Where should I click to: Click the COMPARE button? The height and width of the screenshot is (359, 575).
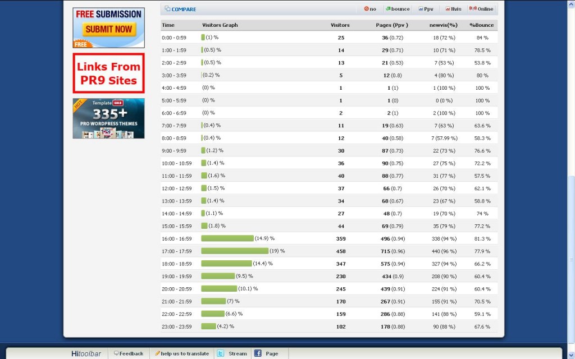coord(180,9)
